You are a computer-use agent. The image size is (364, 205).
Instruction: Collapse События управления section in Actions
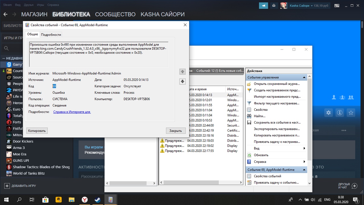tap(305, 77)
